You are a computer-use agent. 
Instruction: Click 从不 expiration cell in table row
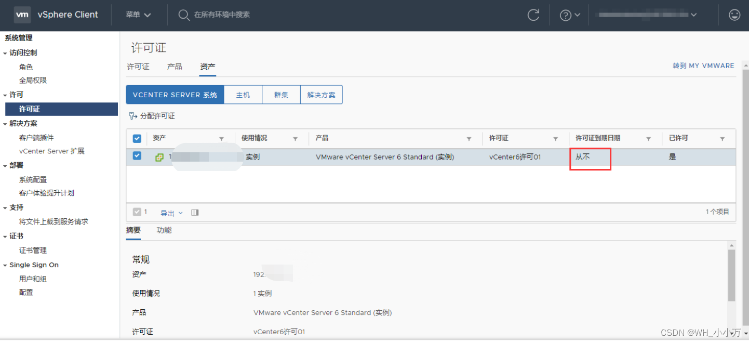(x=583, y=156)
